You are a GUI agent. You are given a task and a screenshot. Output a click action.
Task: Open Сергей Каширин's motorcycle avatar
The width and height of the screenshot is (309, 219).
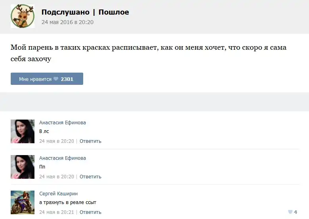[23, 202]
